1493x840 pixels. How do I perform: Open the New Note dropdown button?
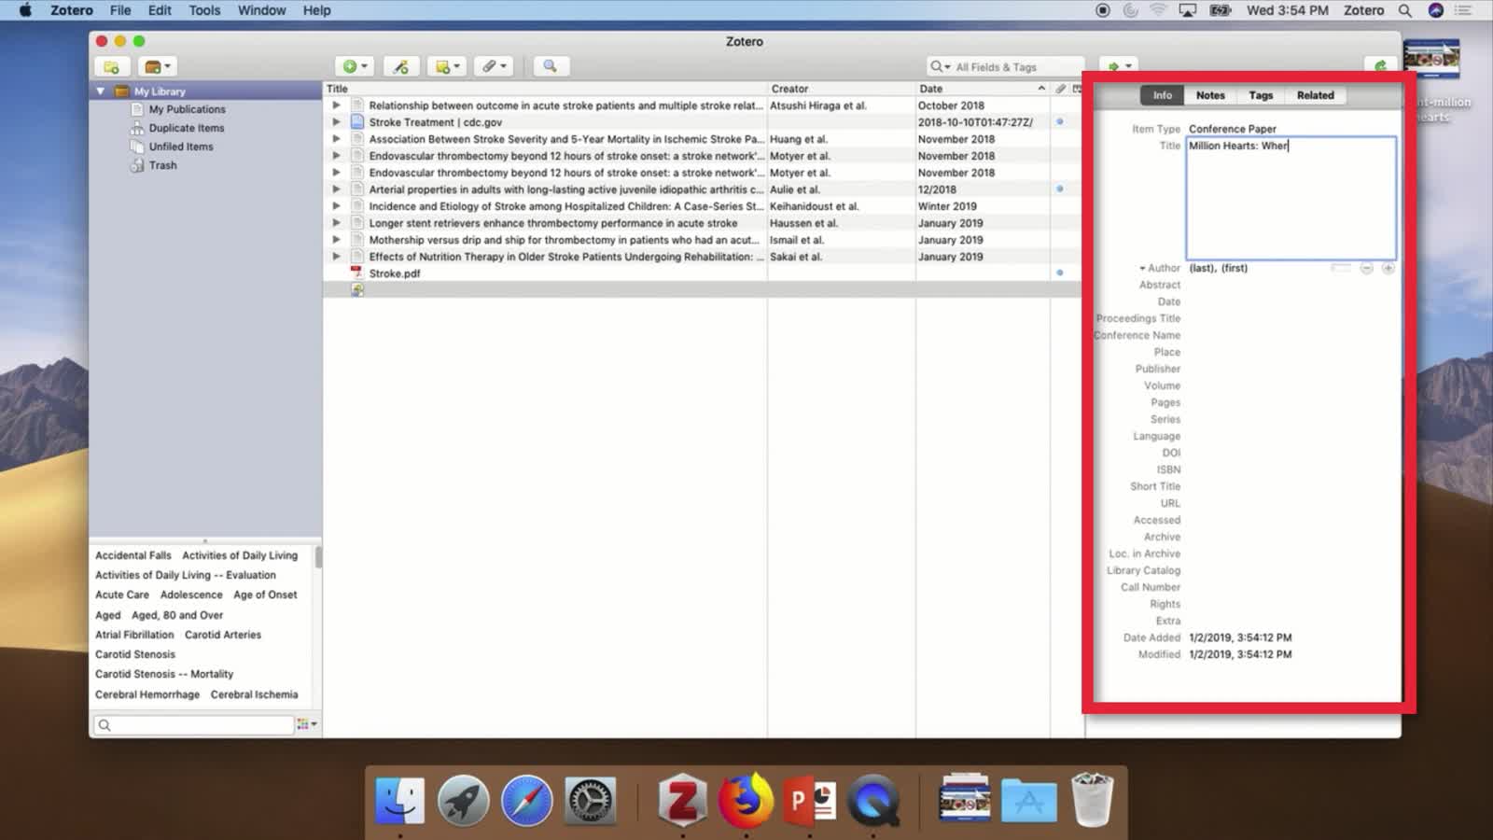(447, 66)
